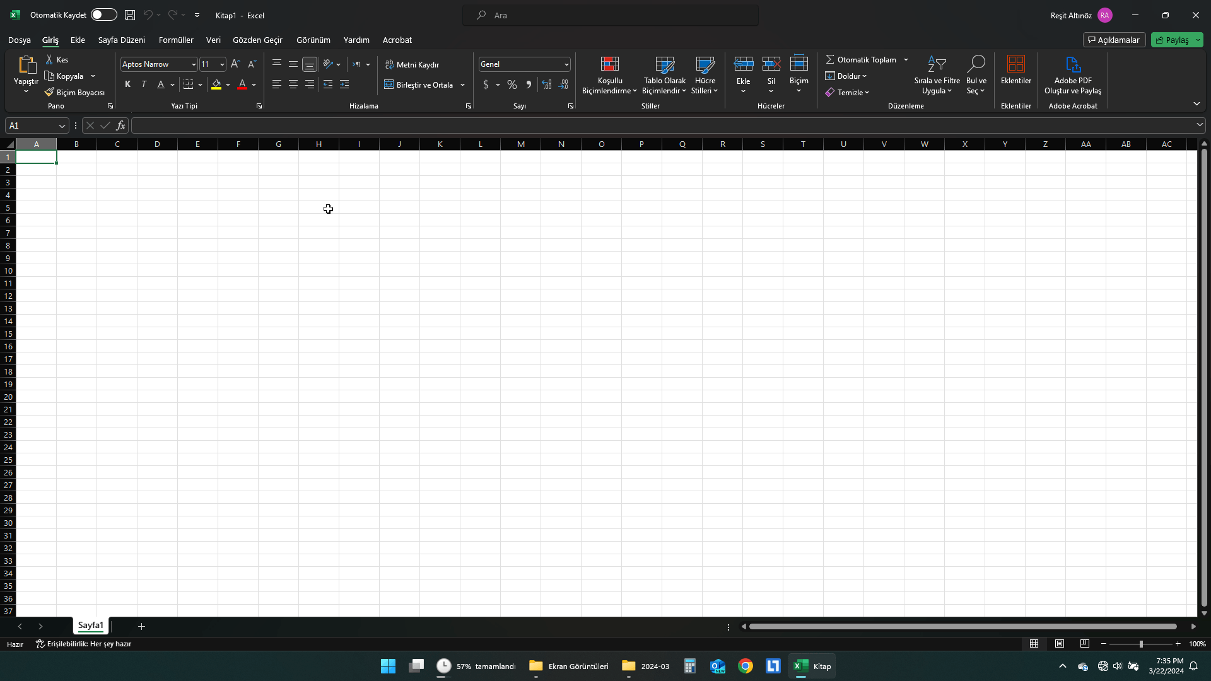Screen dimensions: 1211x681
Task: Click the increase font size icon
Action: (235, 64)
